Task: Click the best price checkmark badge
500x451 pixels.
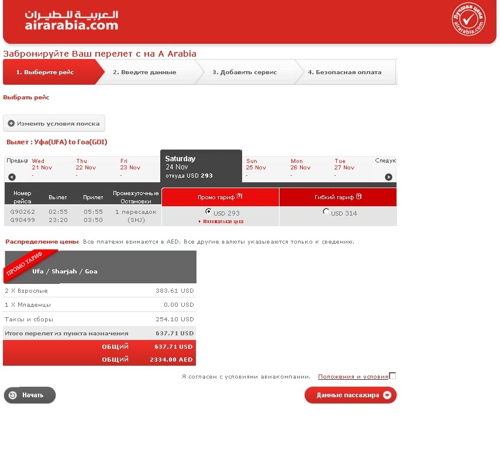Action: pyautogui.click(x=469, y=20)
